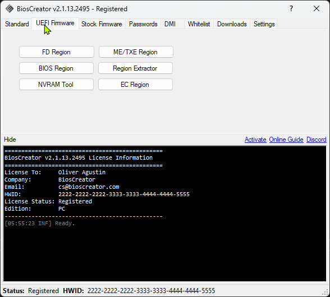Follow the Online Guide link
Image resolution: width=330 pixels, height=297 pixels.
pos(286,140)
